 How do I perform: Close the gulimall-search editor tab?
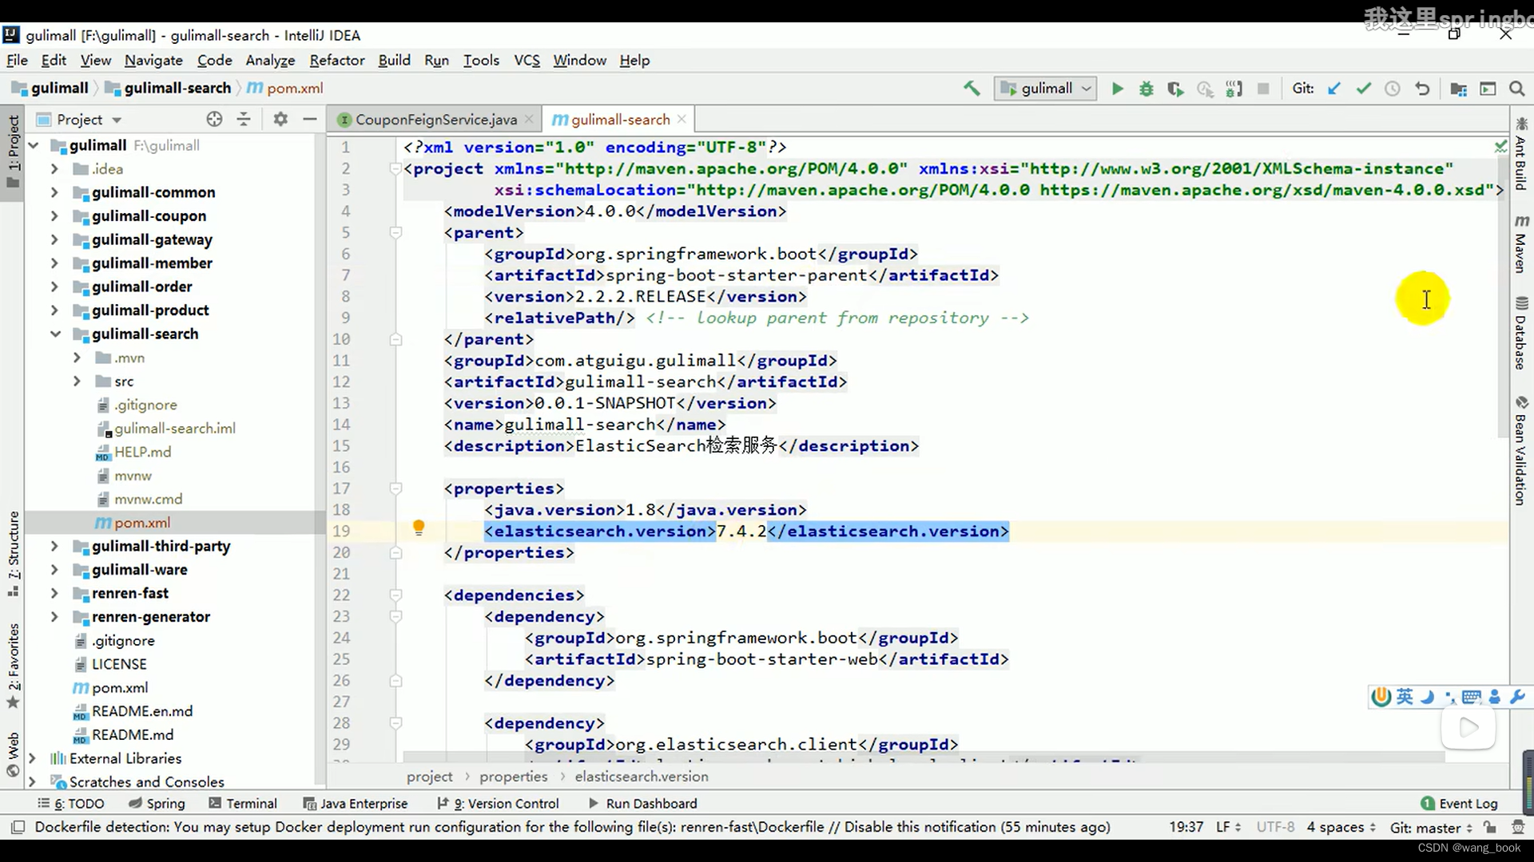pyautogui.click(x=682, y=119)
